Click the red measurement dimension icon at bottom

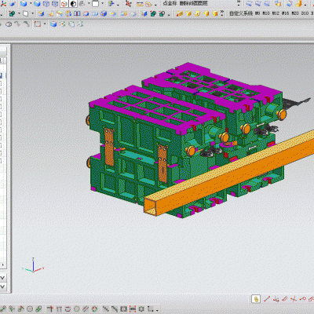[133, 309]
